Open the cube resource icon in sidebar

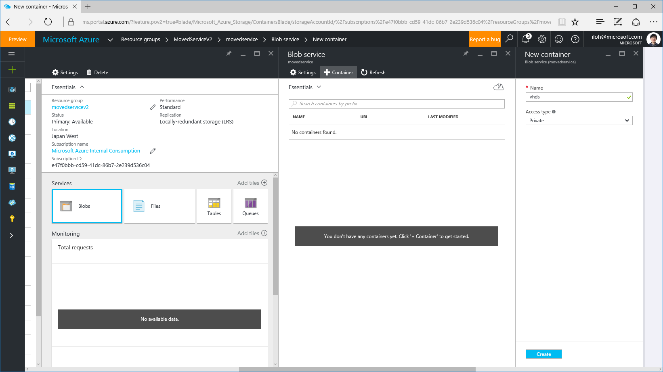click(x=12, y=90)
